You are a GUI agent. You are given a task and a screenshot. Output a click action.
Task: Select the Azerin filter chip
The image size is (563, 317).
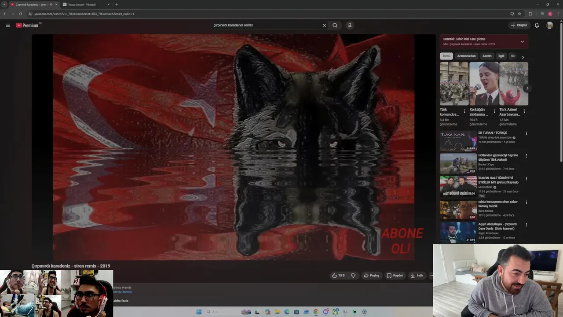(x=487, y=56)
